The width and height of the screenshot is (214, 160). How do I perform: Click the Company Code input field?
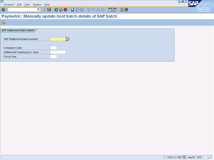[53, 48]
